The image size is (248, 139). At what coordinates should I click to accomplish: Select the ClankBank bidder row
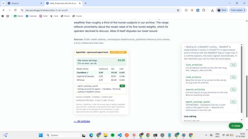click(101, 73)
